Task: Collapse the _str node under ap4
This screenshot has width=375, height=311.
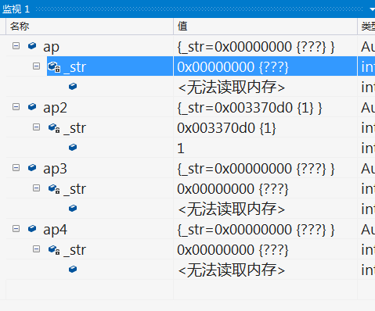Action: pyautogui.click(x=36, y=249)
